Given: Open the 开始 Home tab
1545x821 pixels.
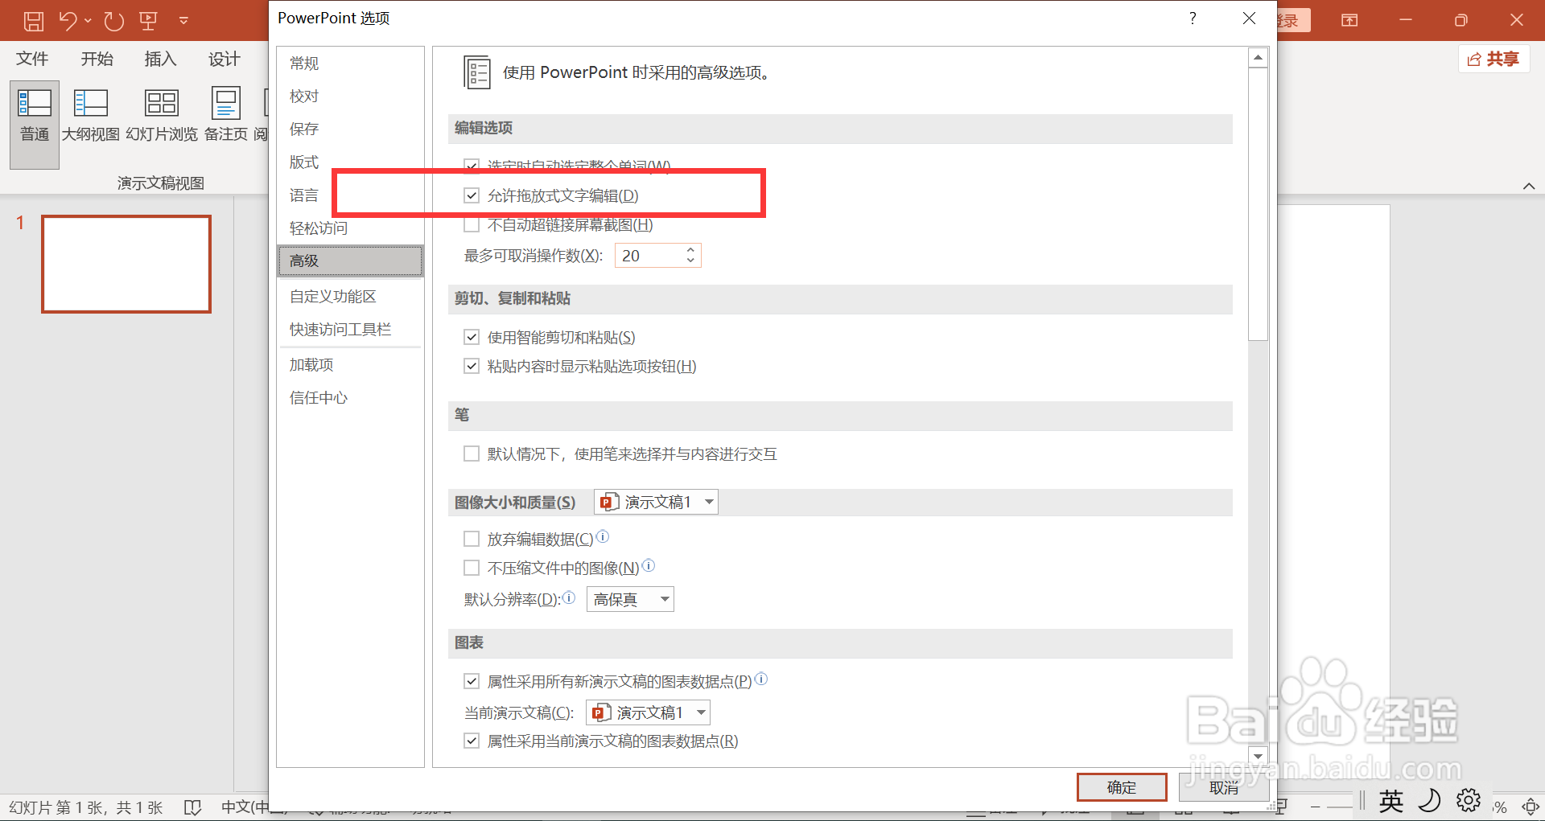Looking at the screenshot, I should point(97,59).
